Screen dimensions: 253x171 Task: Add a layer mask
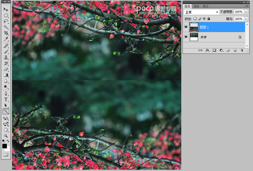click(214, 50)
